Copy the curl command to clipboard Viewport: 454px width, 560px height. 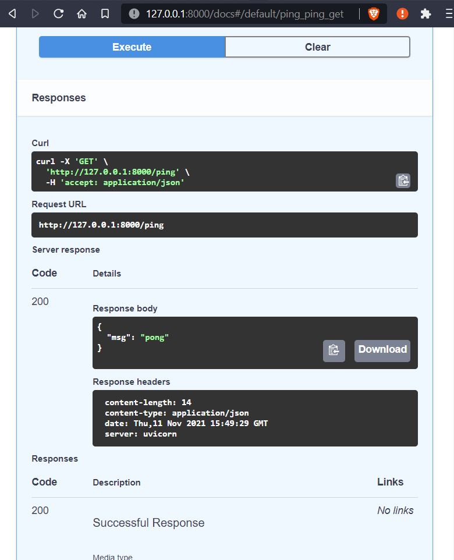click(x=403, y=180)
